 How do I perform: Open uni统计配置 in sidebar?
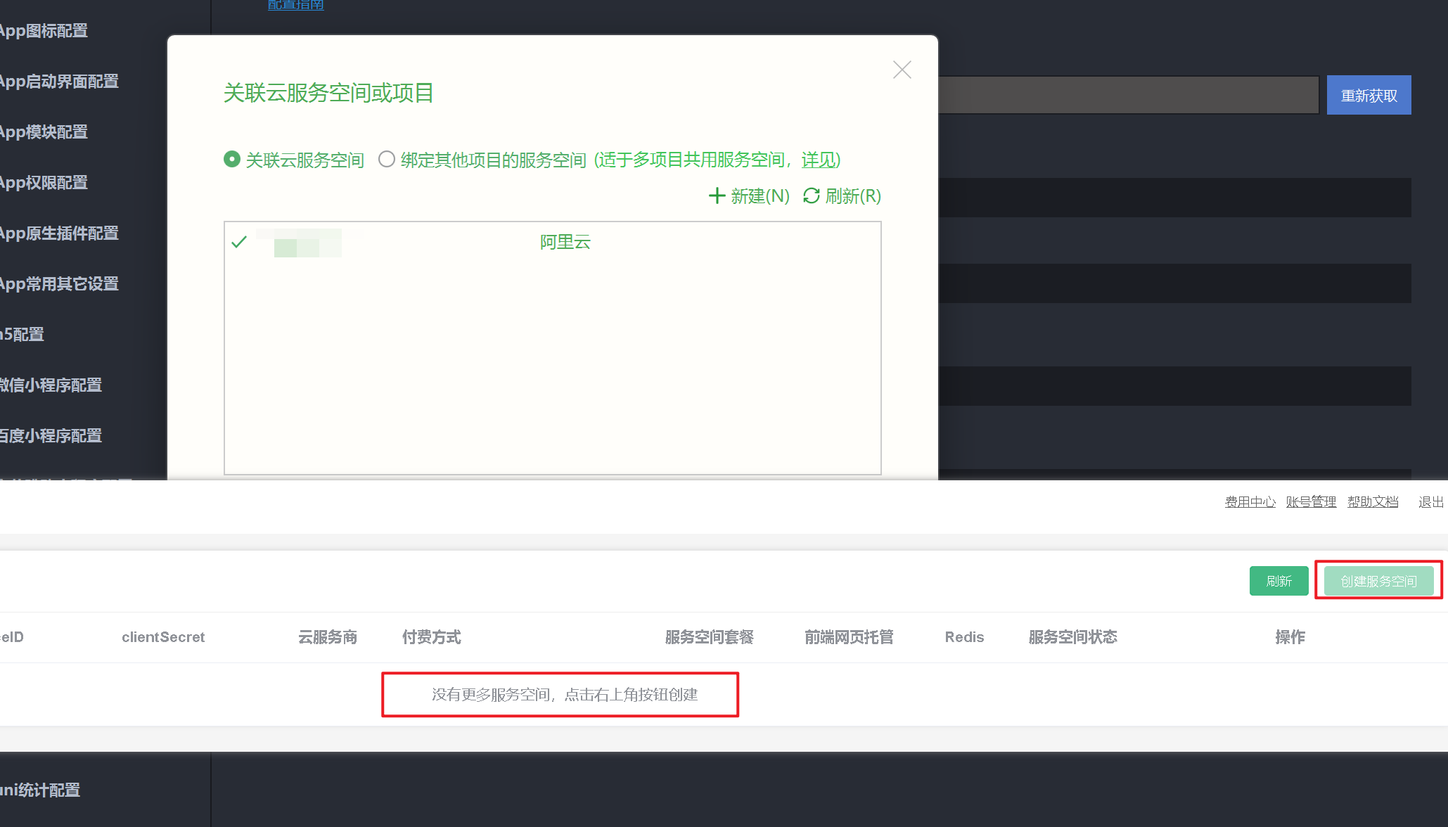(40, 790)
